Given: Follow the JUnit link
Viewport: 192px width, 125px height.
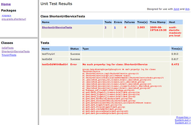Looking at the screenshot, I should (x=176, y=9).
